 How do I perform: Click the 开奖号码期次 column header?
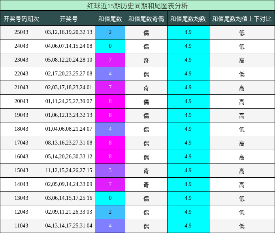[21, 19]
